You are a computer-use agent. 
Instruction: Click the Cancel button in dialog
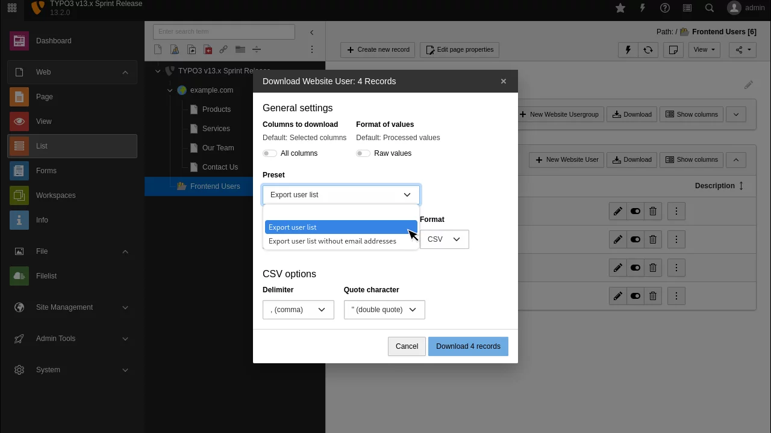407,346
